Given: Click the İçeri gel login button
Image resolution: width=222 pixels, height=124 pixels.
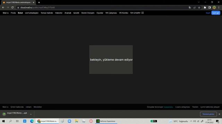Looking at the screenshot, I should point(216,13).
